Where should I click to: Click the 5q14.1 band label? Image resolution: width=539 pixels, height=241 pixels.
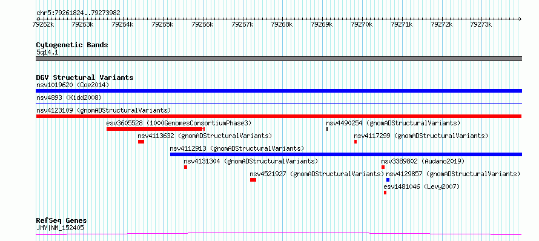click(47, 52)
